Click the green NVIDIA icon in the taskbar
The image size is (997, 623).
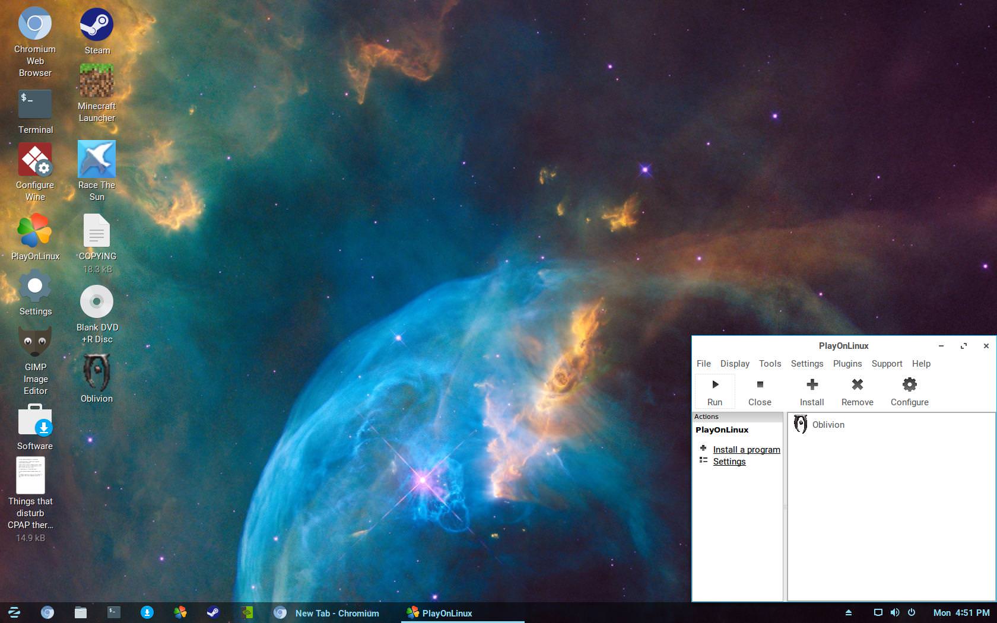click(x=247, y=612)
